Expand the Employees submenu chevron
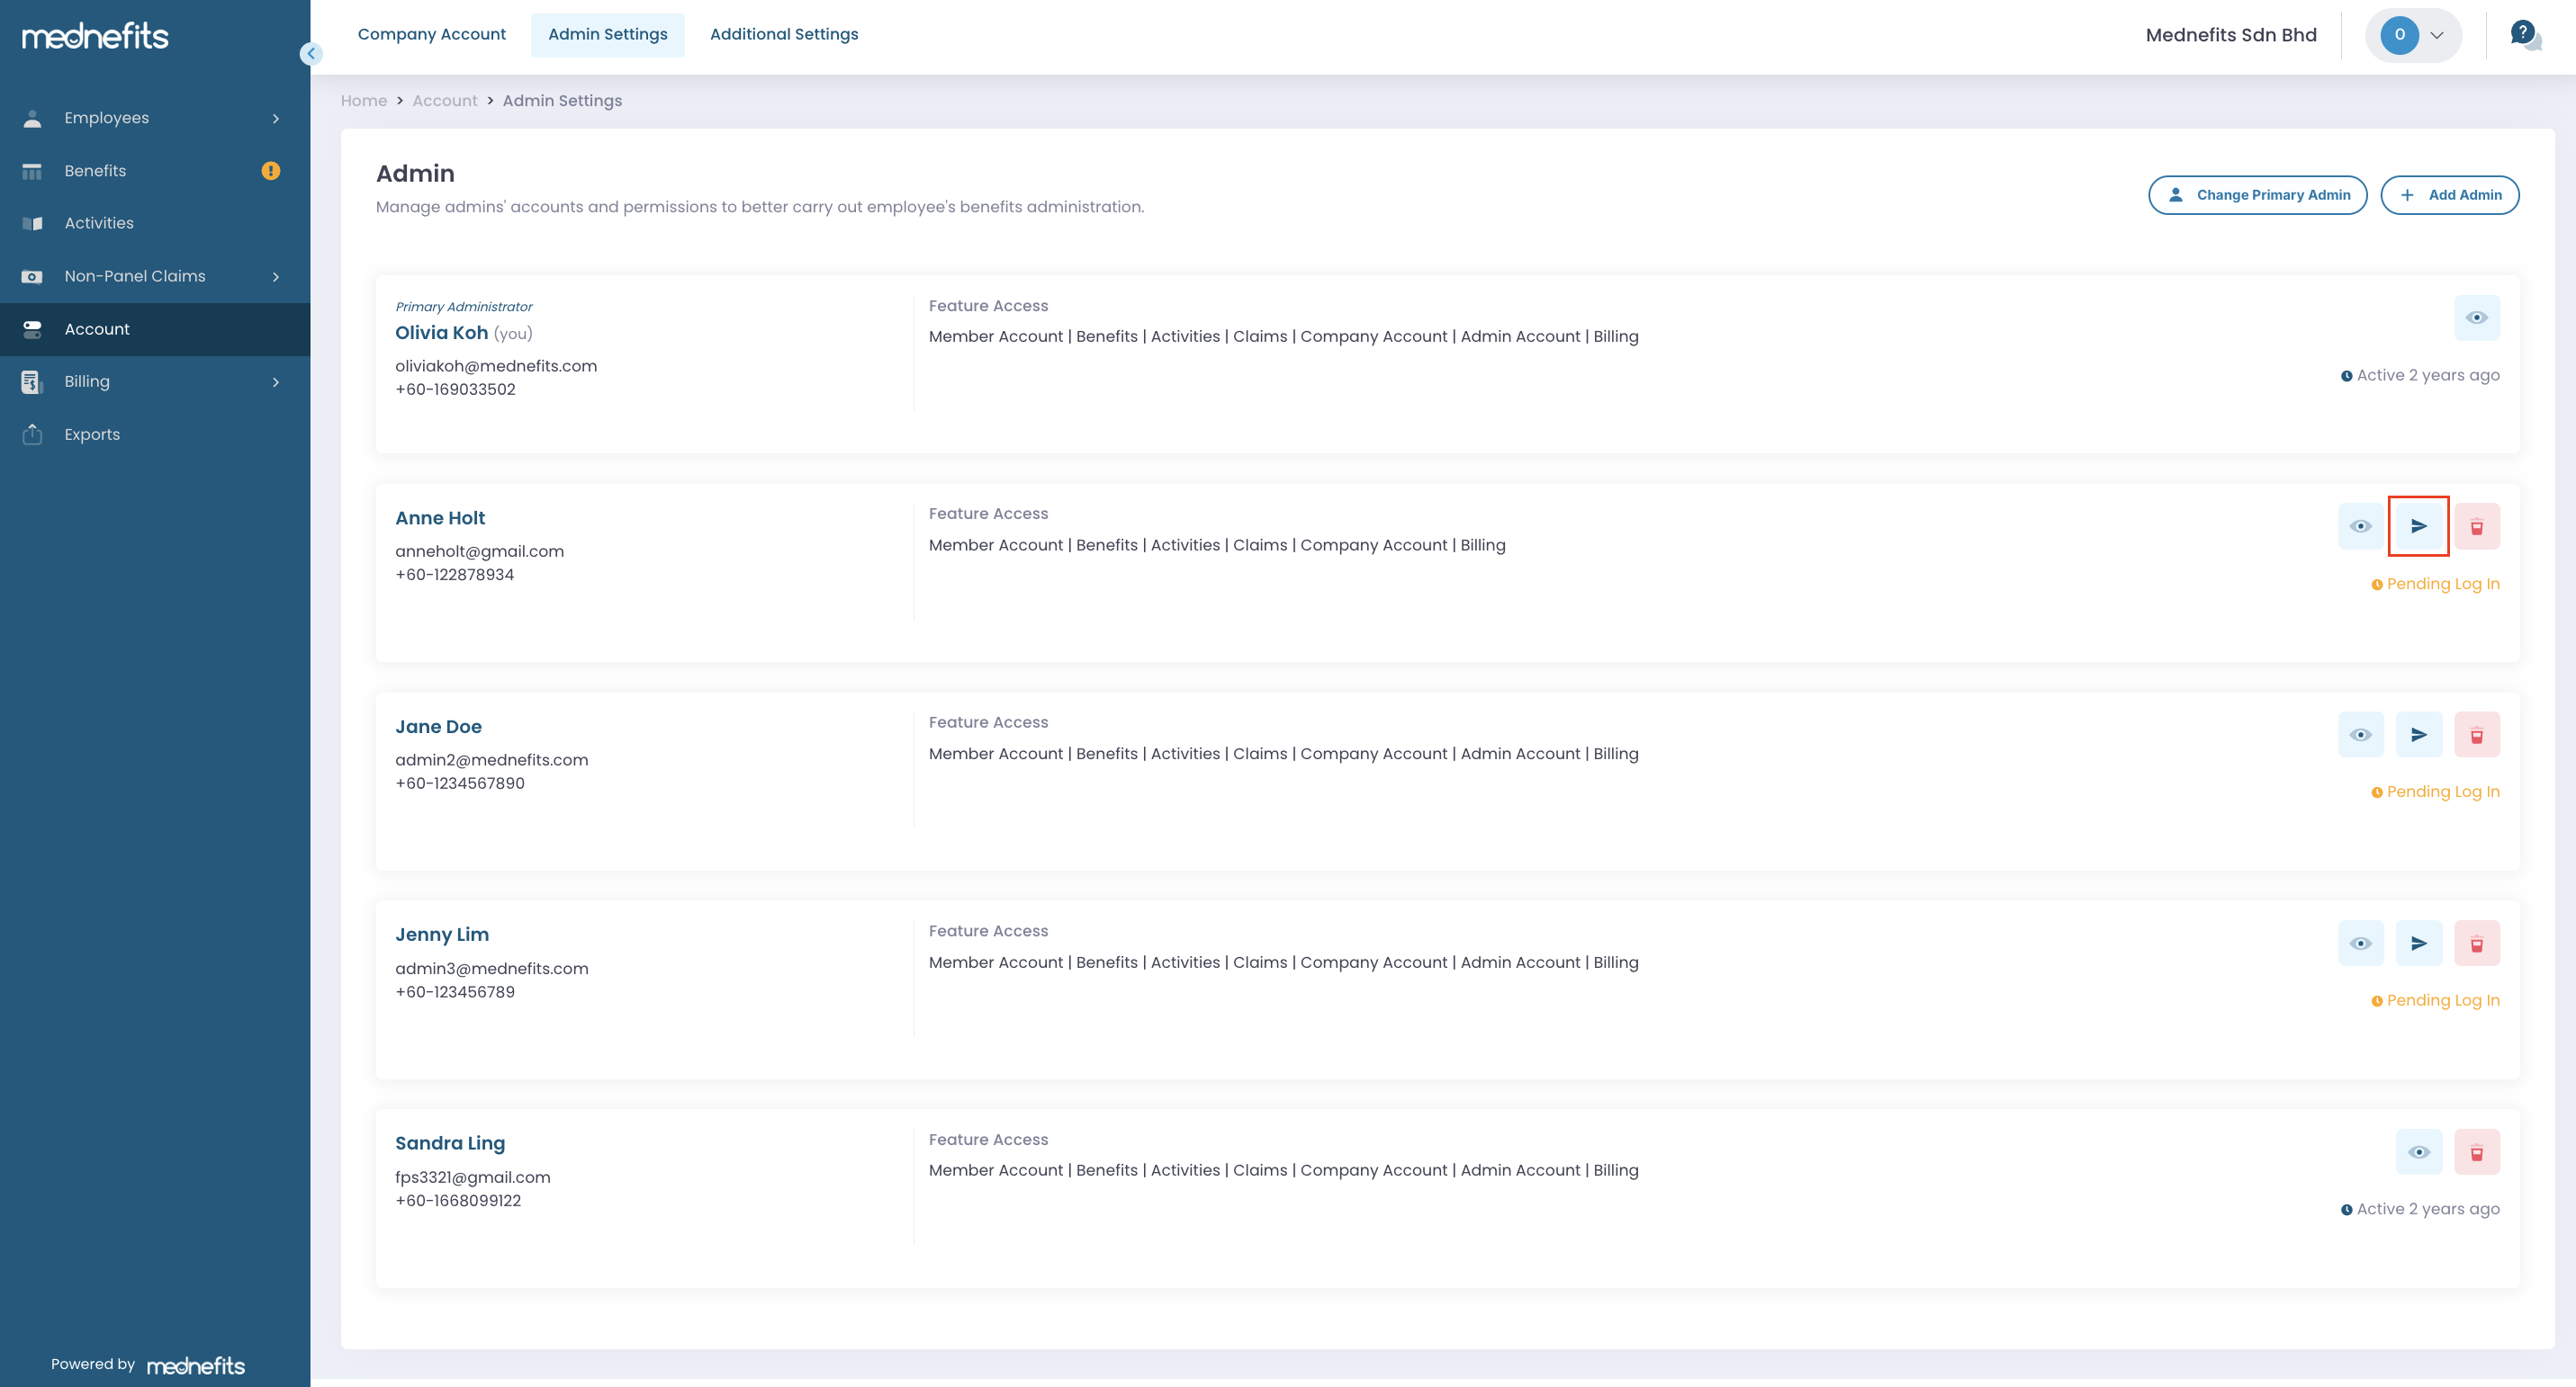 [276, 119]
